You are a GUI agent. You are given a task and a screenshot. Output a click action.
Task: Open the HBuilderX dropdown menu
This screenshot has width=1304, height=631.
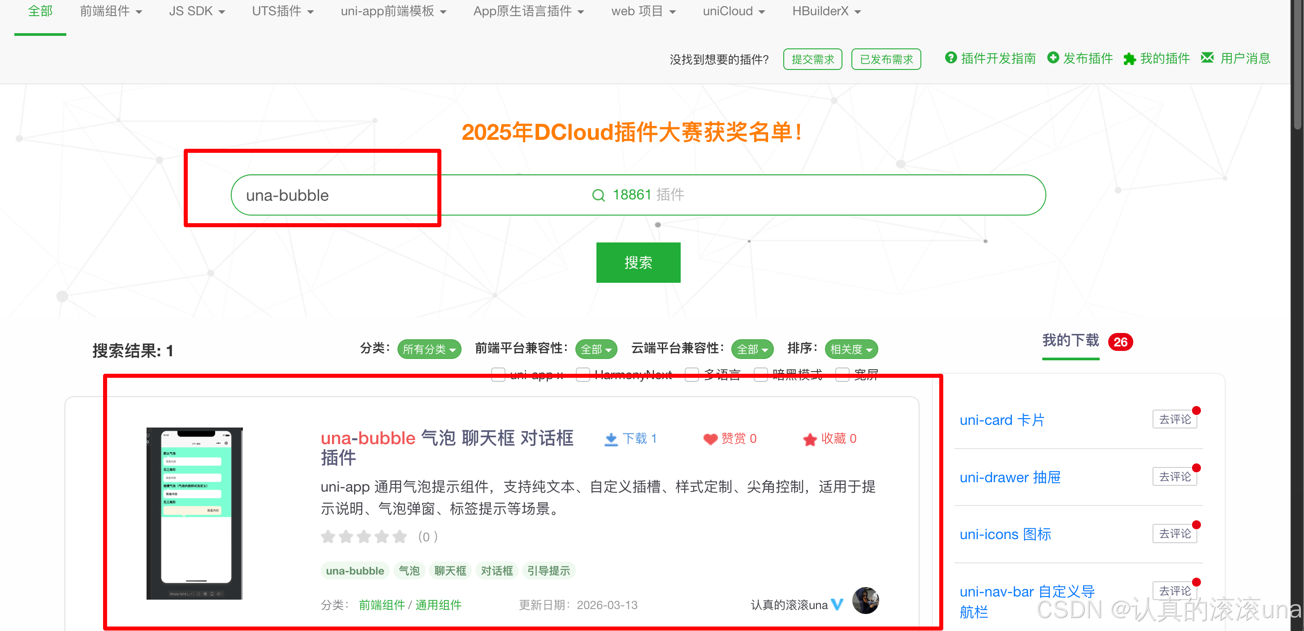coord(827,11)
